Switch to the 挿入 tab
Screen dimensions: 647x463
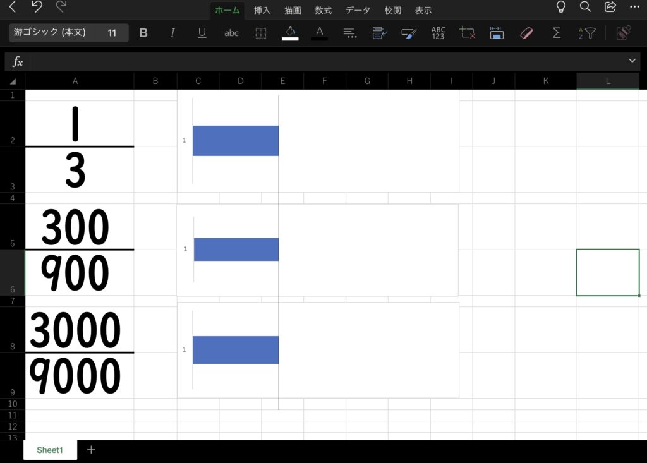tap(262, 10)
